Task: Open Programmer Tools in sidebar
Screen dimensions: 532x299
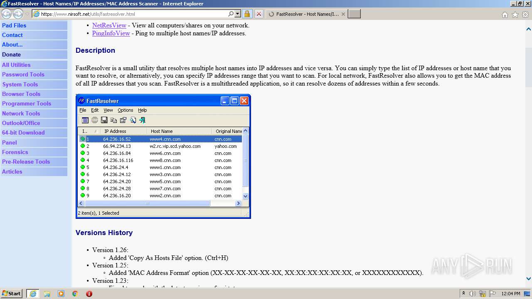Action: pos(27,103)
